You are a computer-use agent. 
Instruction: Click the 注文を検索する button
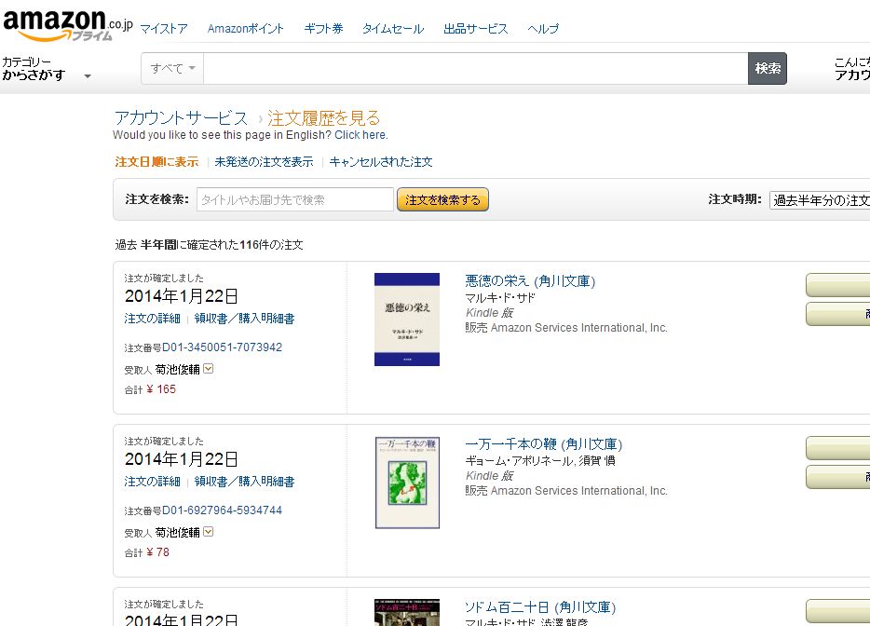point(442,199)
